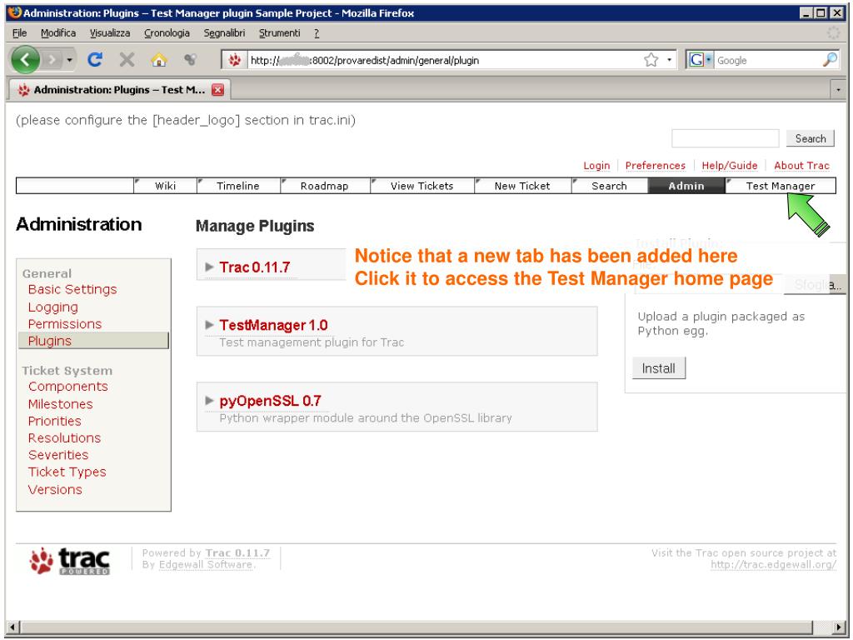Open Basic Settings in admin sidebar

[72, 289]
